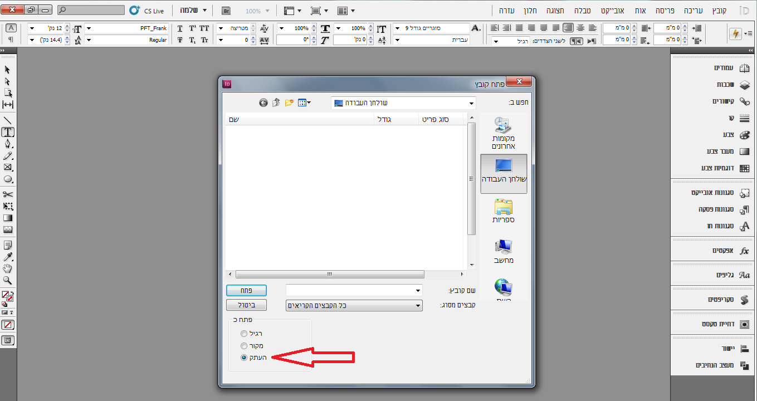Select the מקור radio option

pyautogui.click(x=252, y=346)
